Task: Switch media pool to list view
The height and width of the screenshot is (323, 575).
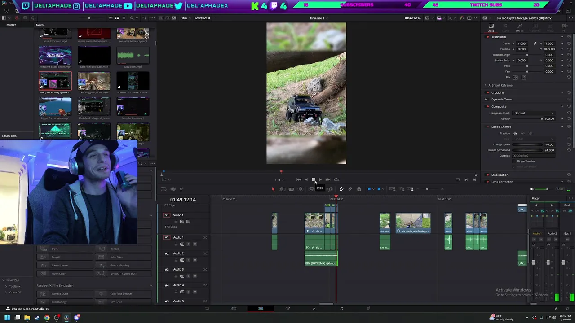Action: click(124, 18)
